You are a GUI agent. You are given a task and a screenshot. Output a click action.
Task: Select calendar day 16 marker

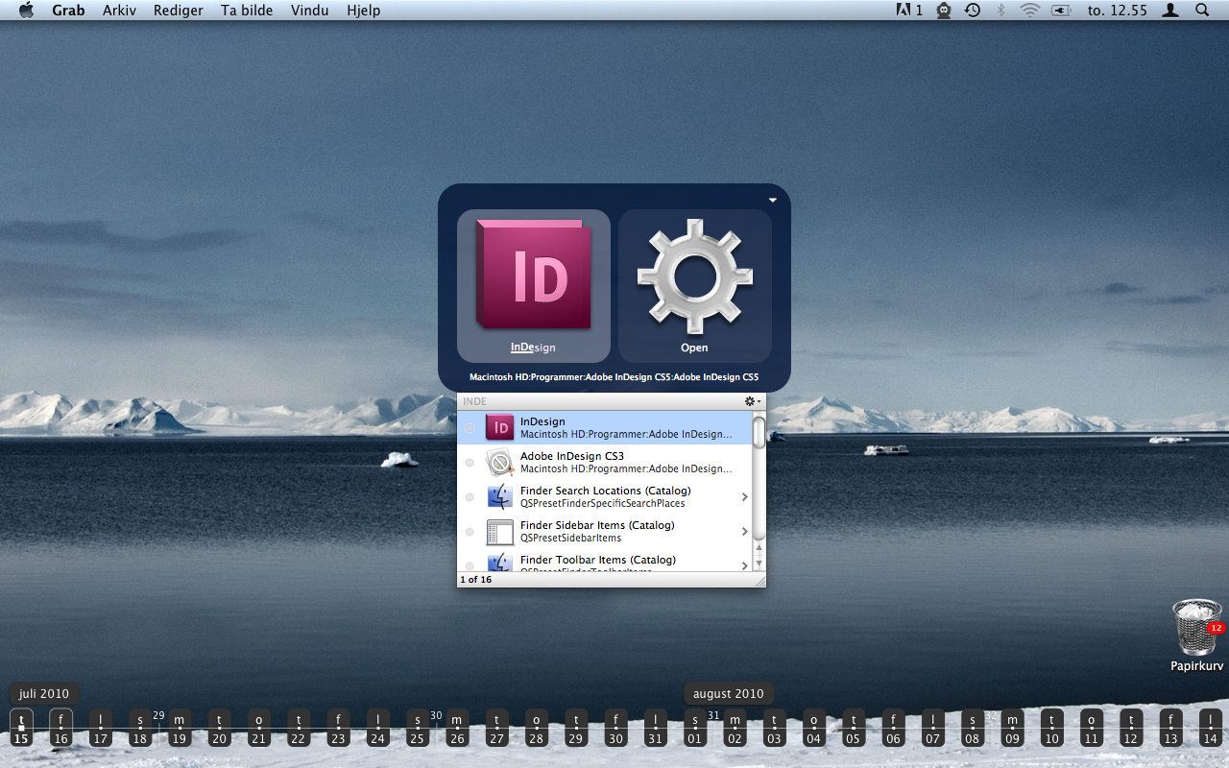60,729
